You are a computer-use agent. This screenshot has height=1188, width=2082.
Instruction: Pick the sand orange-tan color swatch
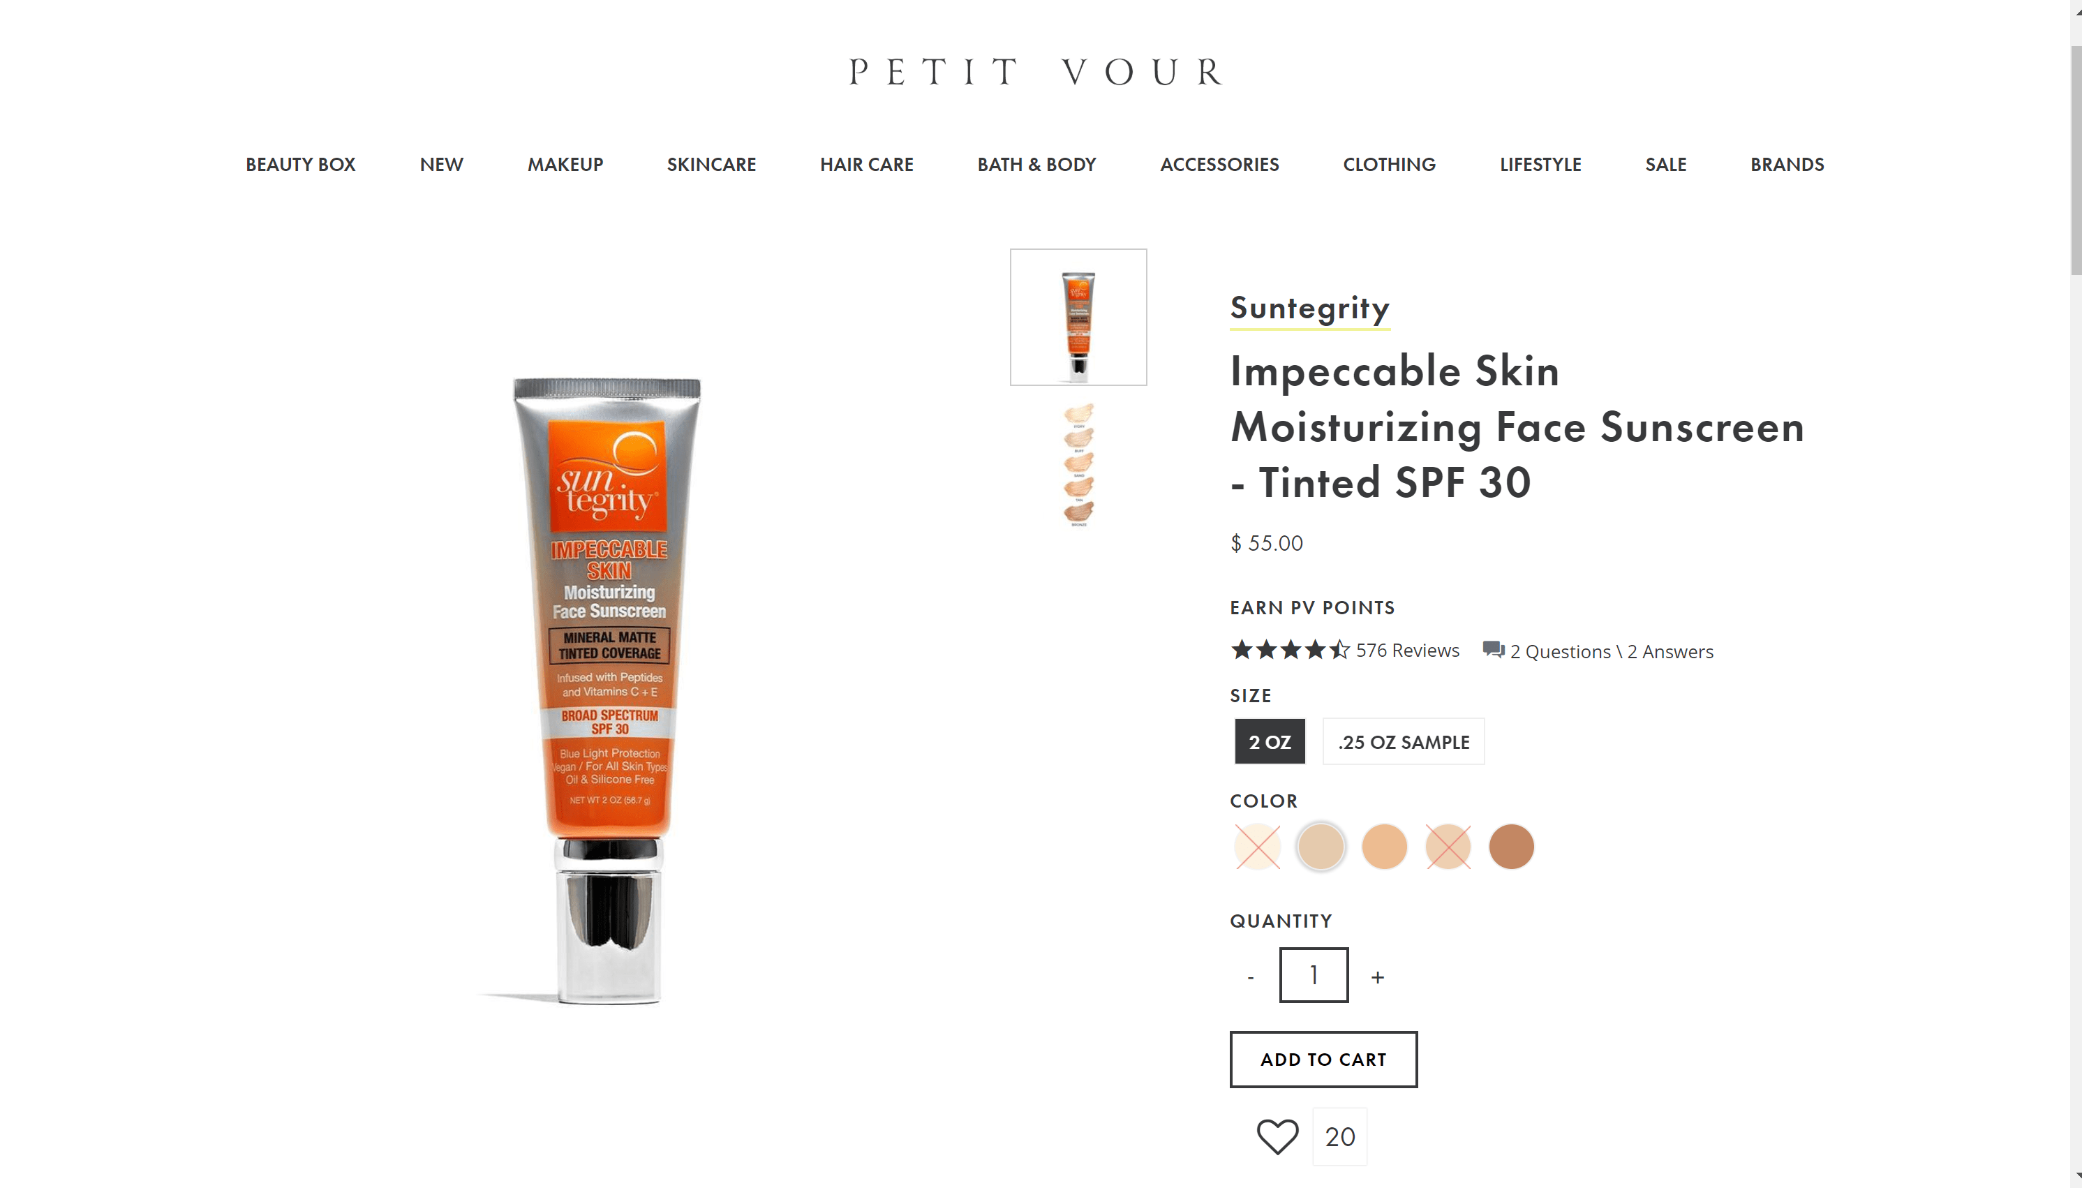(1385, 847)
